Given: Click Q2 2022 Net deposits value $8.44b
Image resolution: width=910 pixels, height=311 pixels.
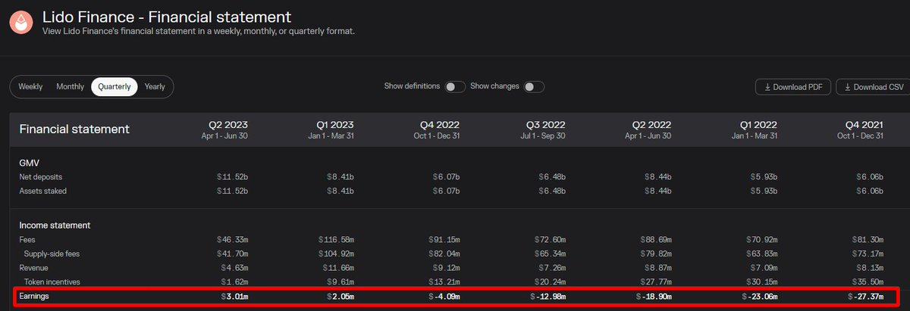Looking at the screenshot, I should 658,176.
